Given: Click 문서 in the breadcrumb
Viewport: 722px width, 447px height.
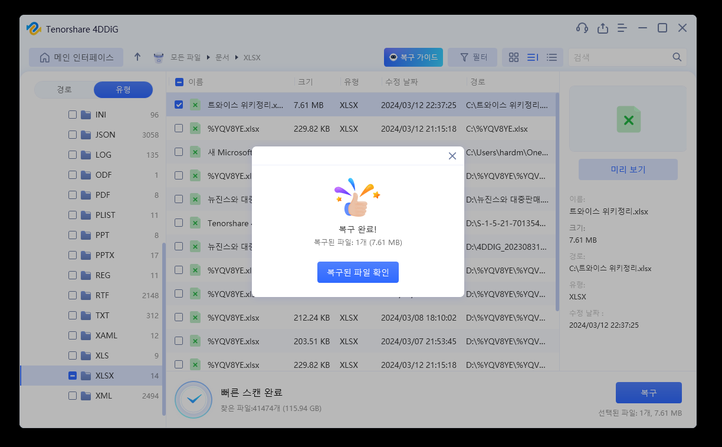Looking at the screenshot, I should pos(222,58).
